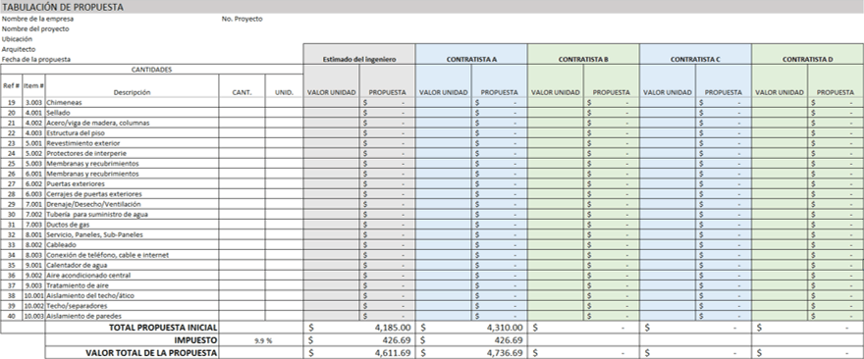Image resolution: width=864 pixels, height=359 pixels.
Task: Select 'Membranas y recubrimientos' in item 5.003 row
Action: 132,164
